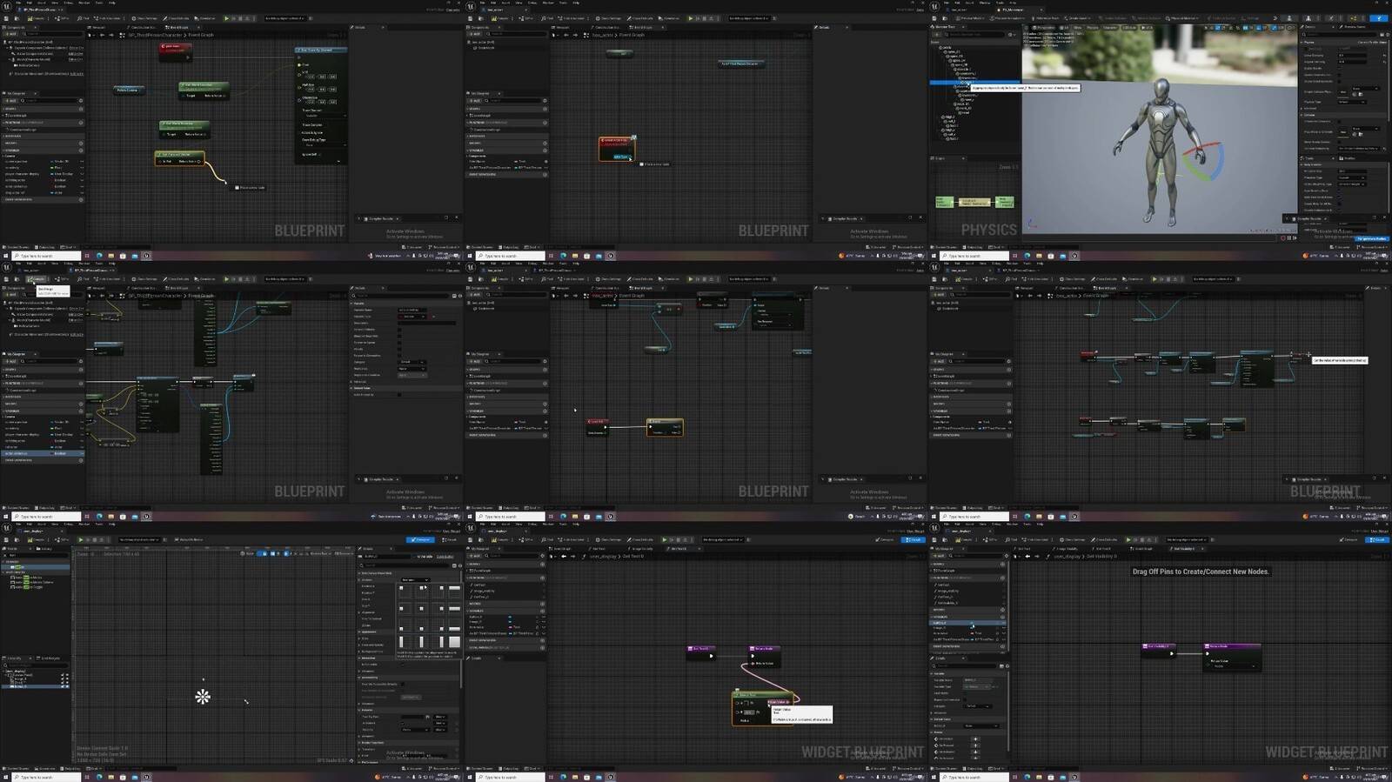Select Follow Camera node in top-left graph
1392x782 pixels.
tap(129, 90)
